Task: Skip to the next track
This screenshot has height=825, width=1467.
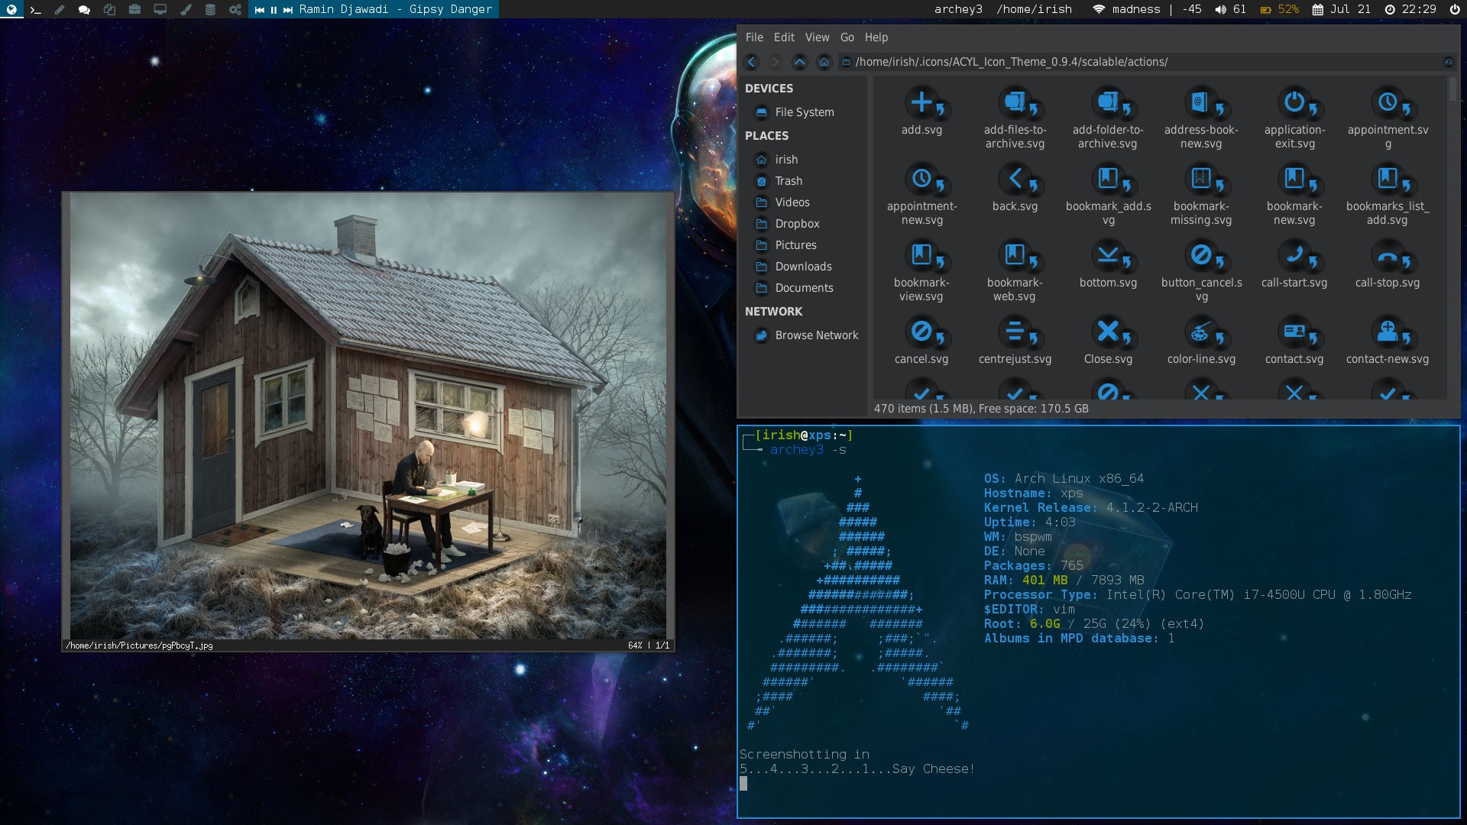Action: pos(288,10)
